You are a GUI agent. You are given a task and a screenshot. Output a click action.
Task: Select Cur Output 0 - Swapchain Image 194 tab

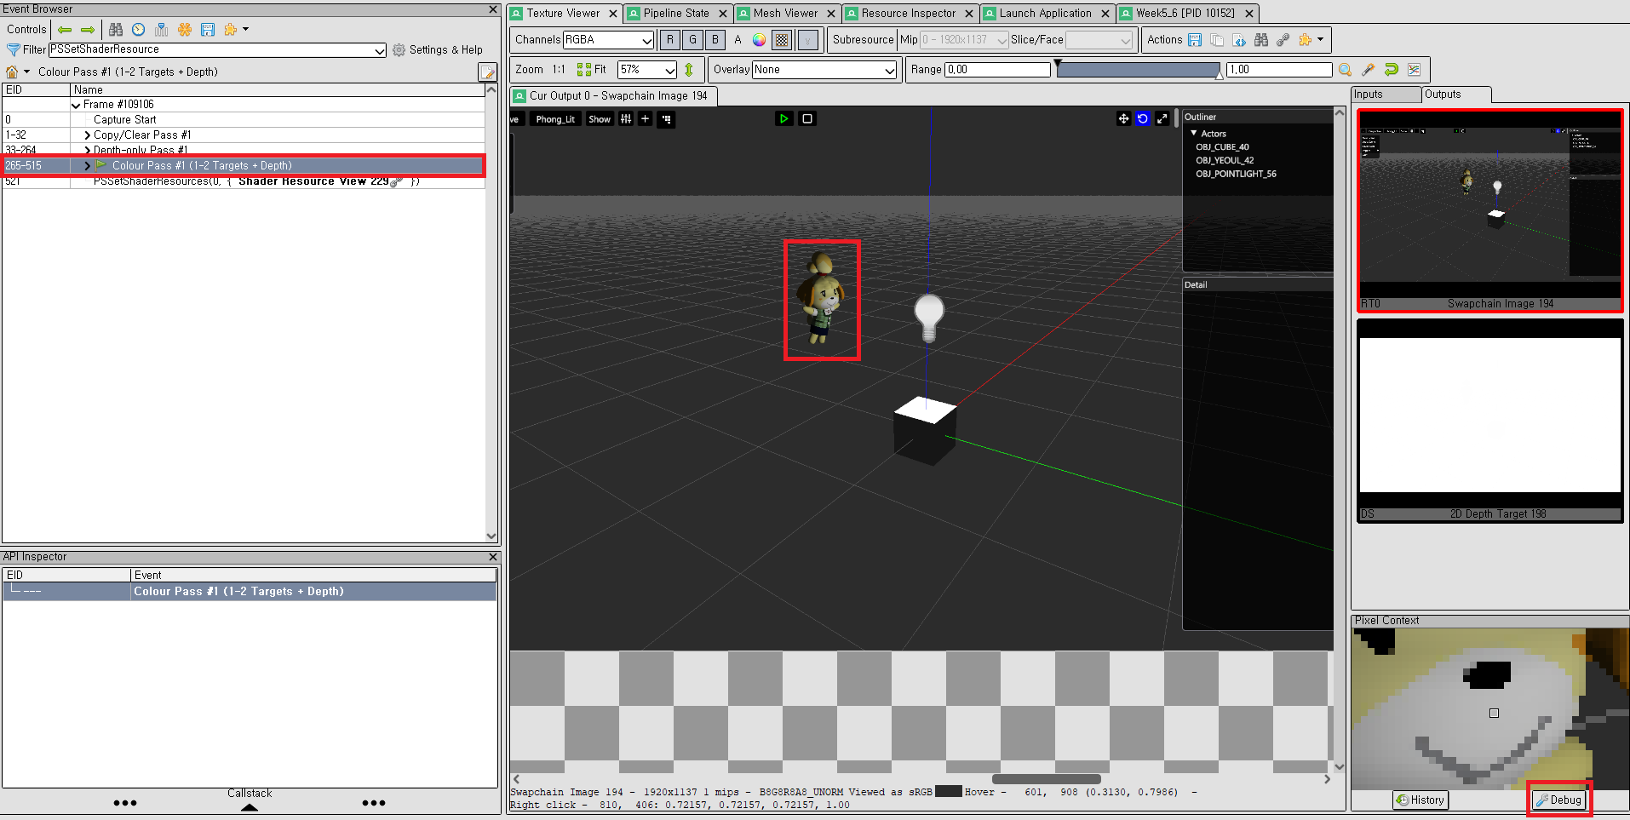[613, 96]
